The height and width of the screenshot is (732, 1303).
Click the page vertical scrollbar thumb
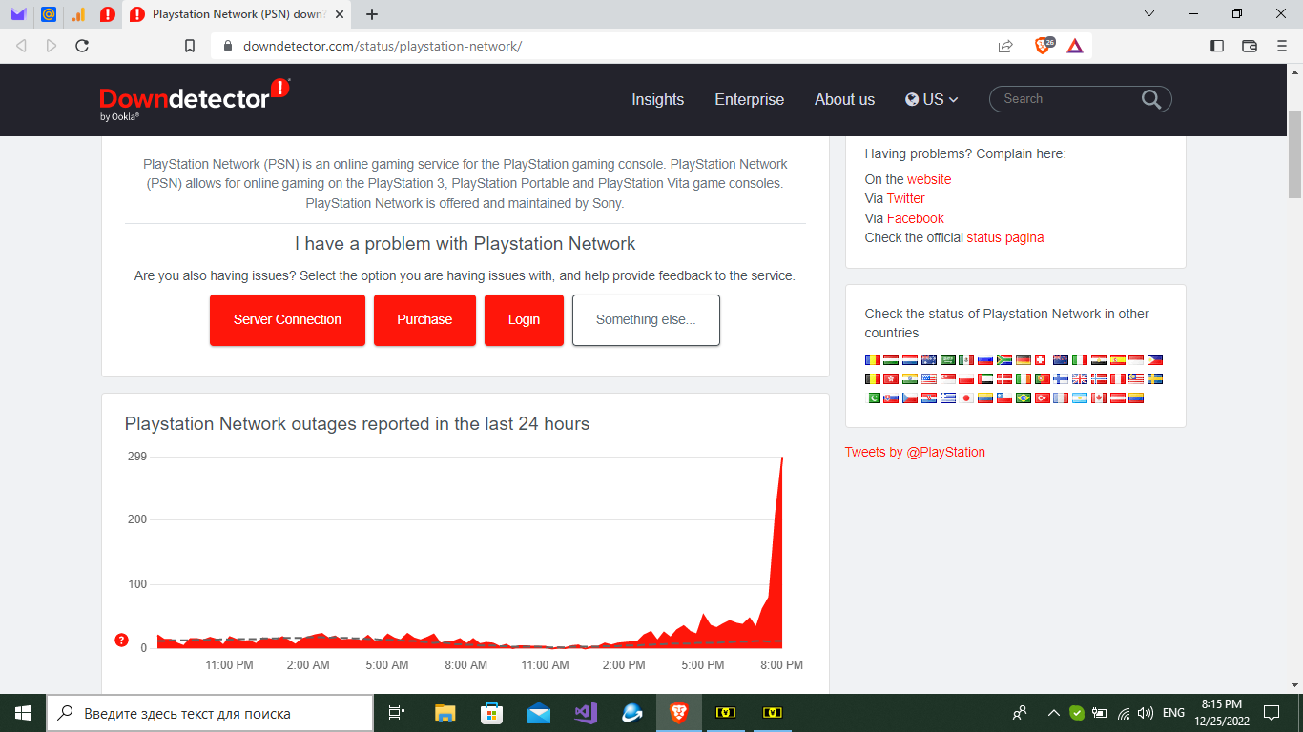point(1294,154)
